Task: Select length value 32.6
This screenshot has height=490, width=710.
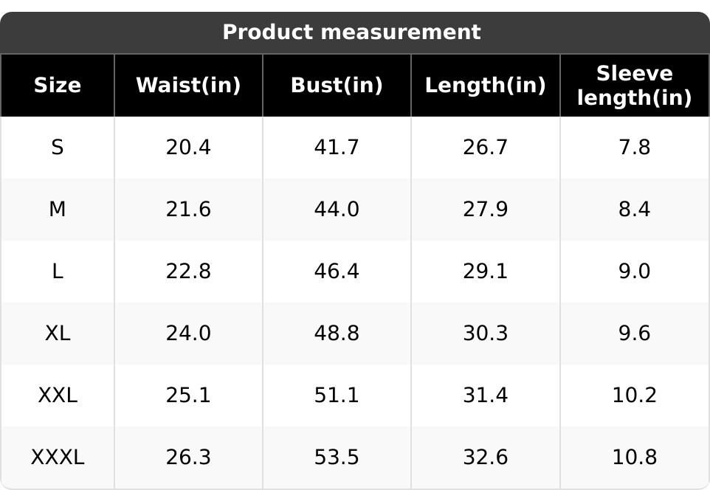Action: point(485,458)
